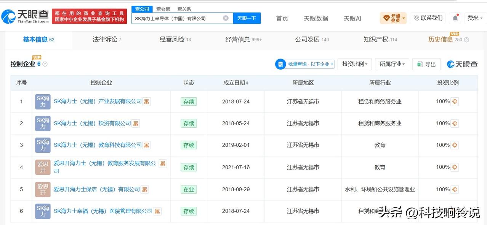Open the 所属行业 filter dropdown
This screenshot has width=487, height=225.
pos(392,64)
